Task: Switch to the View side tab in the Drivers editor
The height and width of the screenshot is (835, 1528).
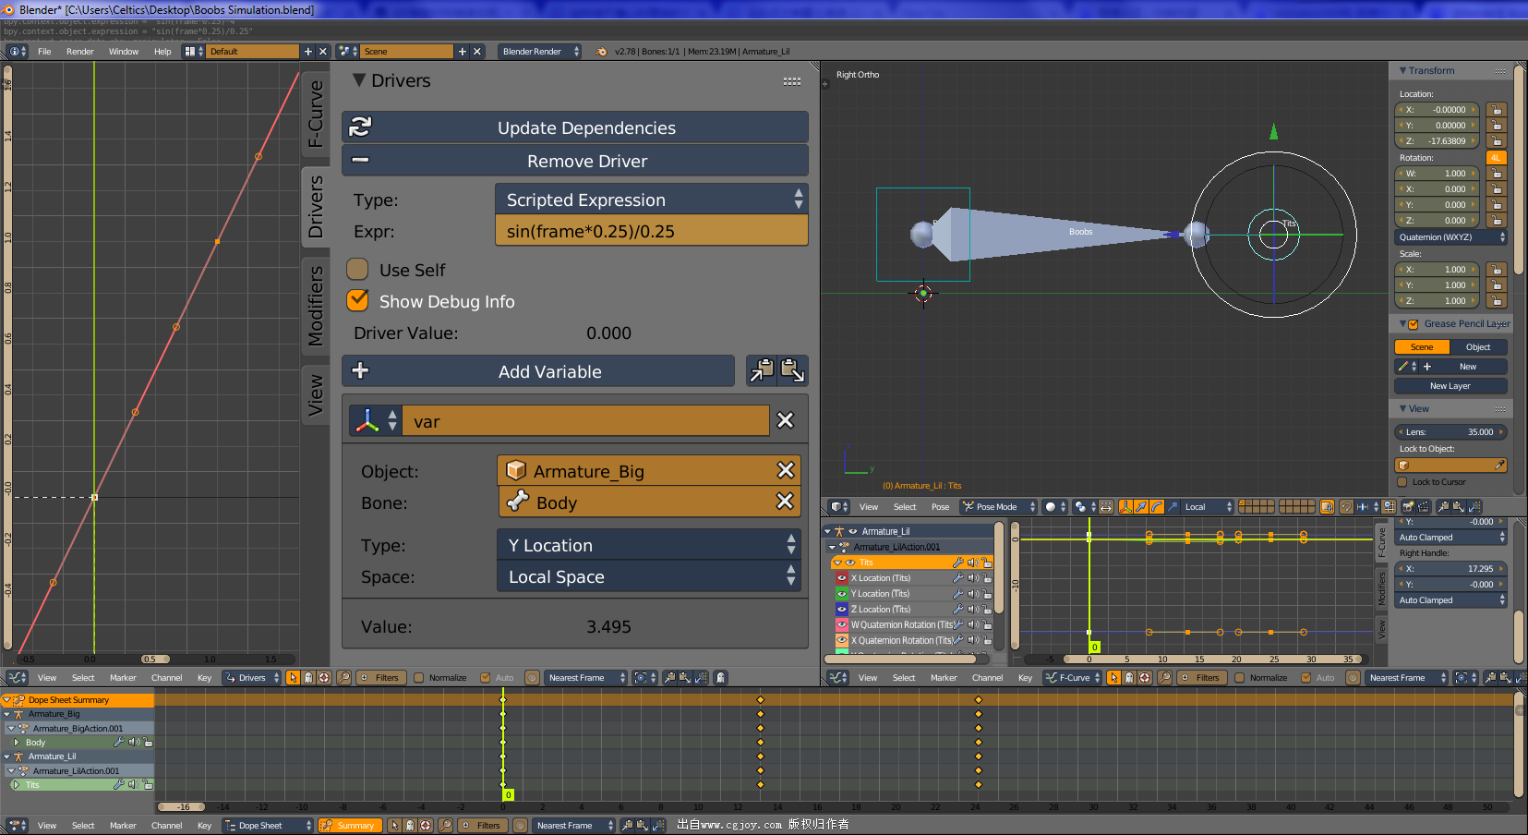Action: 316,394
